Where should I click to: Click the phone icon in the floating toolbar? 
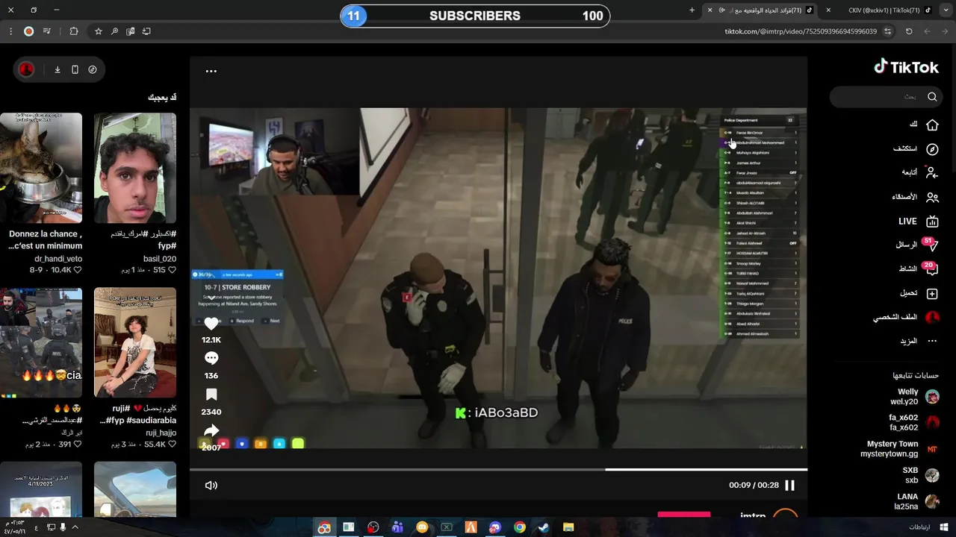pos(75,69)
